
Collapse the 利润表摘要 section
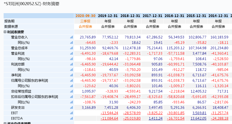(5, 32)
